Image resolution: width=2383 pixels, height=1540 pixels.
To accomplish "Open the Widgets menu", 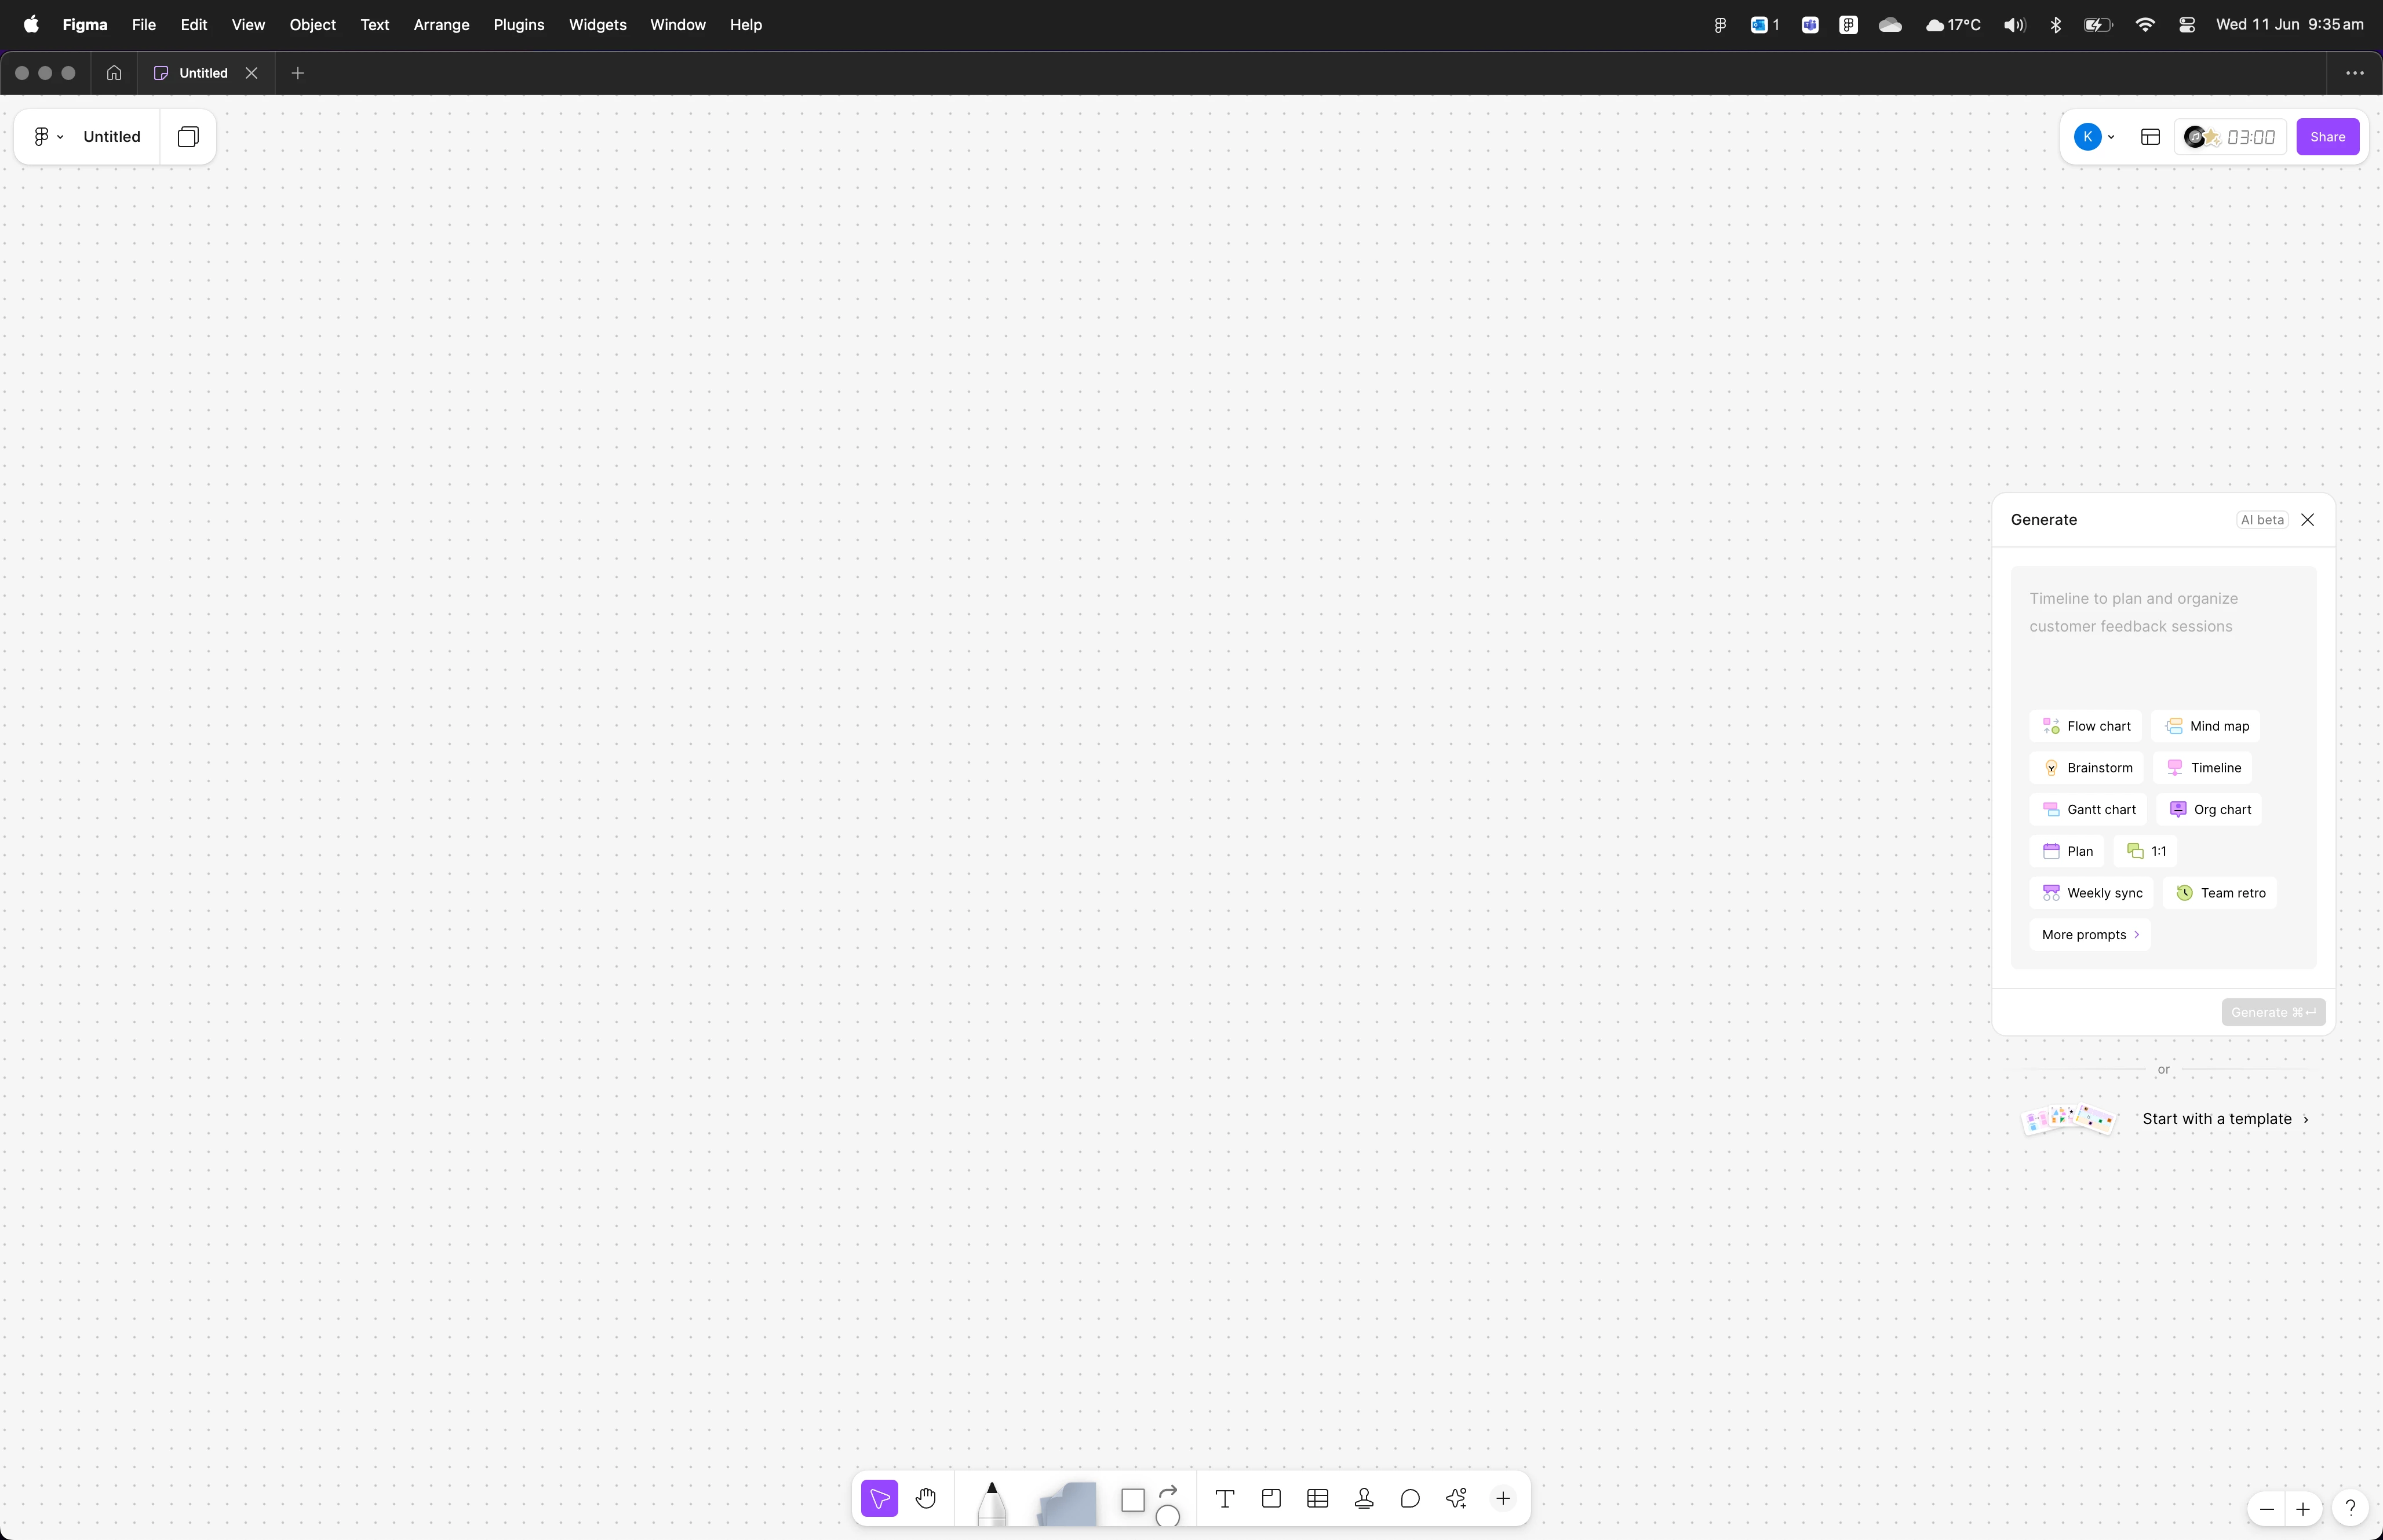I will [x=598, y=25].
